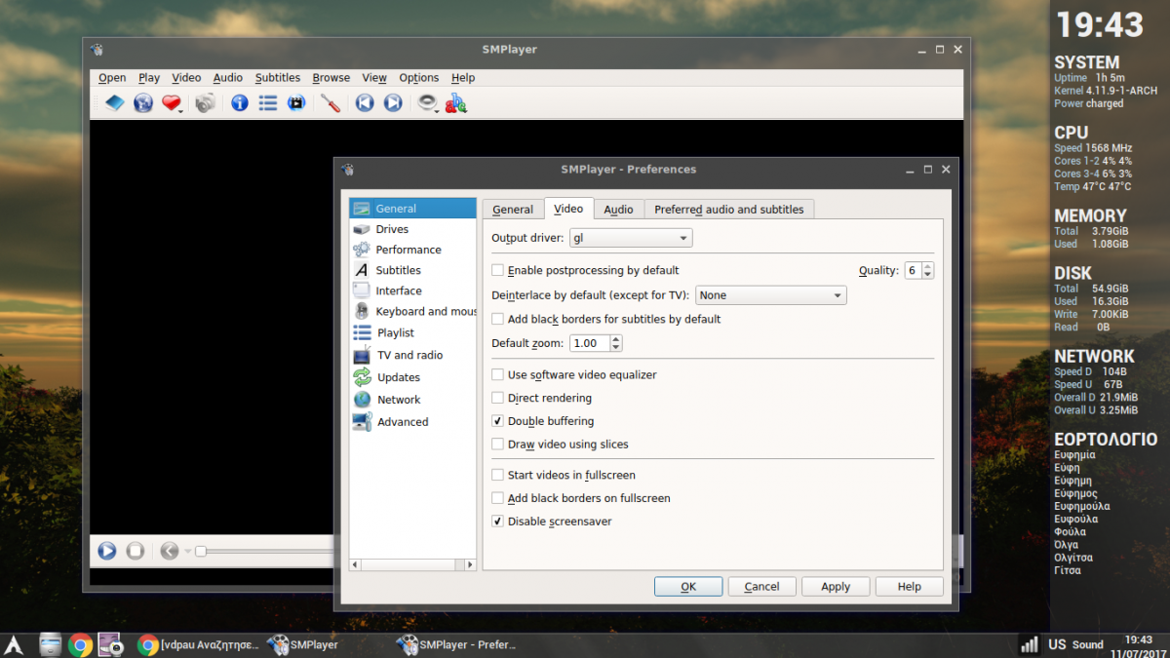Open the Updates preferences section

[413, 377]
